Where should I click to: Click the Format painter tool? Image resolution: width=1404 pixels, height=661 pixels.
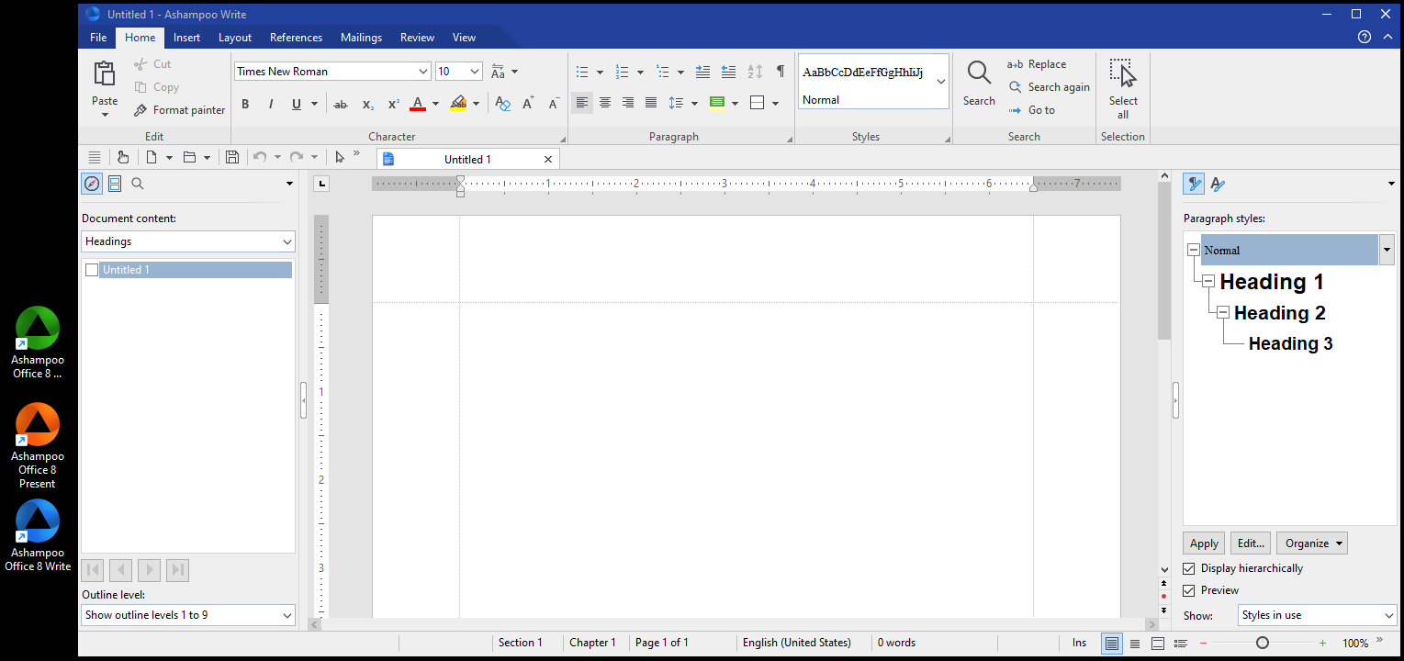pyautogui.click(x=179, y=110)
